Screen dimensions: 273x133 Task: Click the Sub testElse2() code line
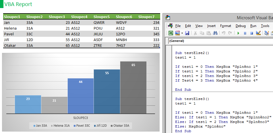click(192, 53)
